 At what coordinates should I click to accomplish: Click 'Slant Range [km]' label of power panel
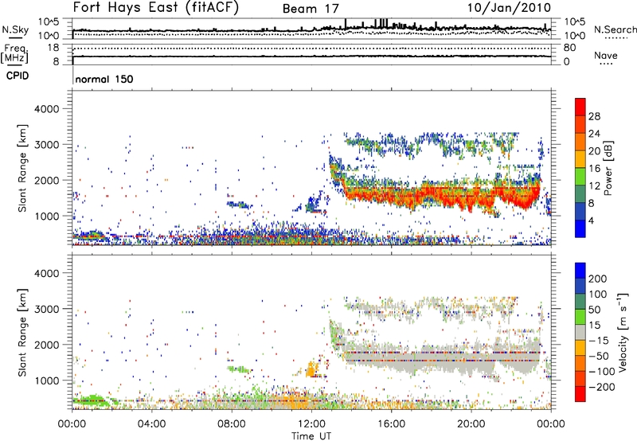[x=22, y=168]
